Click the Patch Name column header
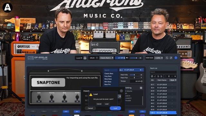206x116 pixels. coord(162,80)
